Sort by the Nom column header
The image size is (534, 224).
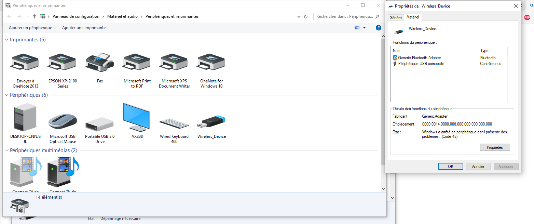[435, 51]
